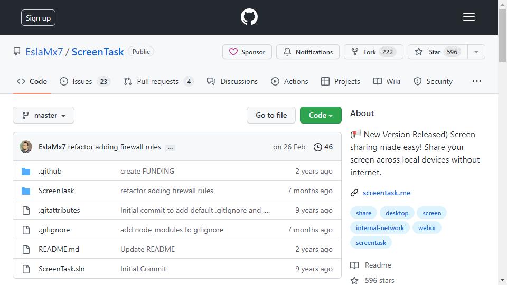Open the 'Update README' commit message
This screenshot has height=285, width=507.
click(x=147, y=249)
